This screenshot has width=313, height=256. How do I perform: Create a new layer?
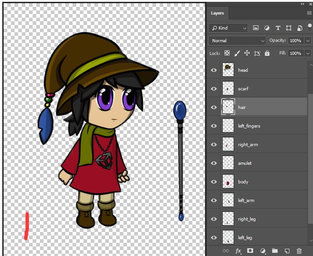coord(287,251)
